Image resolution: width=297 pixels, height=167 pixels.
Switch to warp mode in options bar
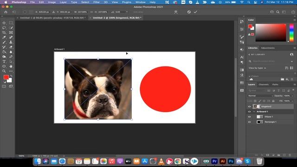[176, 12]
